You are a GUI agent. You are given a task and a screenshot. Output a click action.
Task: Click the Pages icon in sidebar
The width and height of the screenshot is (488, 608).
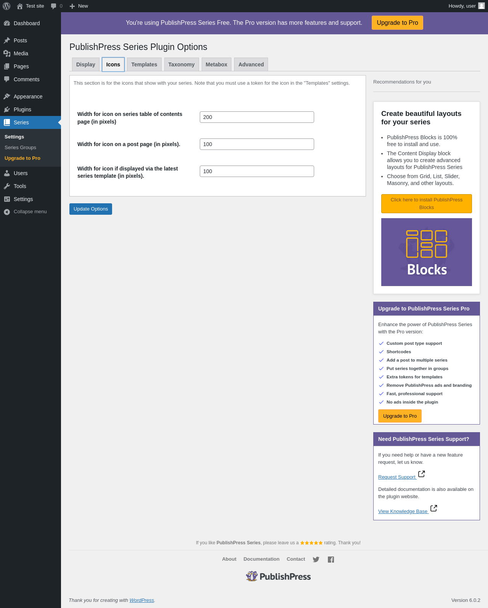pyautogui.click(x=7, y=66)
